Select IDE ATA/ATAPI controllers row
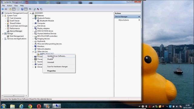The height and width of the screenshot is (109, 194). coord(47,36)
